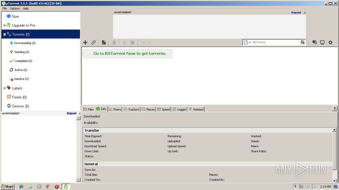
Task: Launch Opera from the taskbar
Action: [57, 187]
